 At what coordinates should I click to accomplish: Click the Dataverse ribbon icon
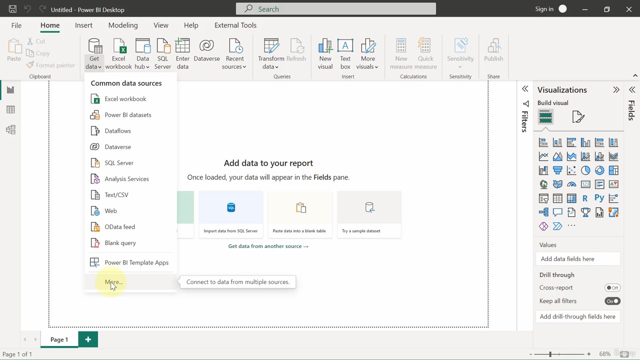[x=206, y=50]
